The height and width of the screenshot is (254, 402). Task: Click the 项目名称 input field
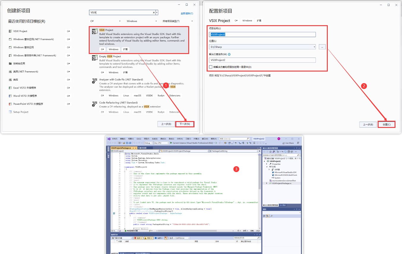pyautogui.click(x=262, y=34)
